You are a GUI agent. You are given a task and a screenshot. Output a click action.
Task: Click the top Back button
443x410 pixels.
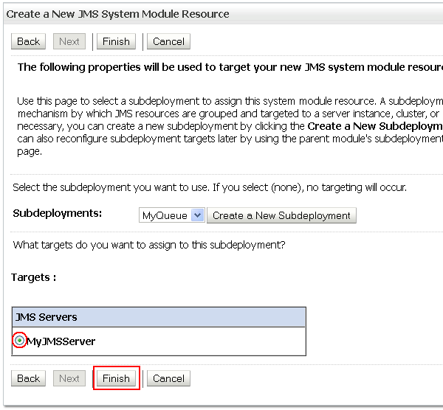click(x=28, y=41)
